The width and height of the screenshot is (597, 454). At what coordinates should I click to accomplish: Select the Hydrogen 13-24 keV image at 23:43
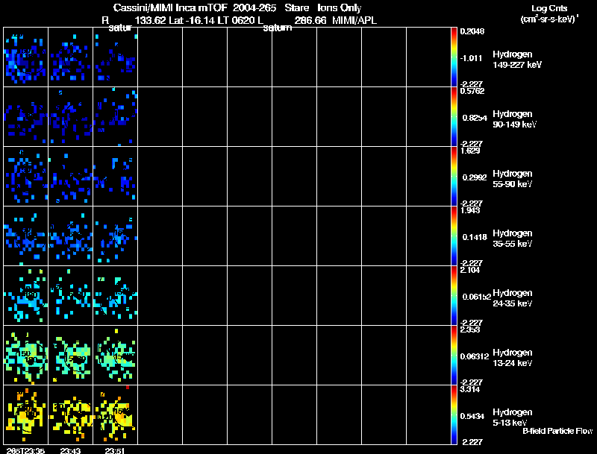pos(70,355)
